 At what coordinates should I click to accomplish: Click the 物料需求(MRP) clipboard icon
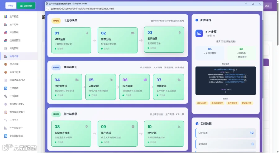(x=6, y=112)
